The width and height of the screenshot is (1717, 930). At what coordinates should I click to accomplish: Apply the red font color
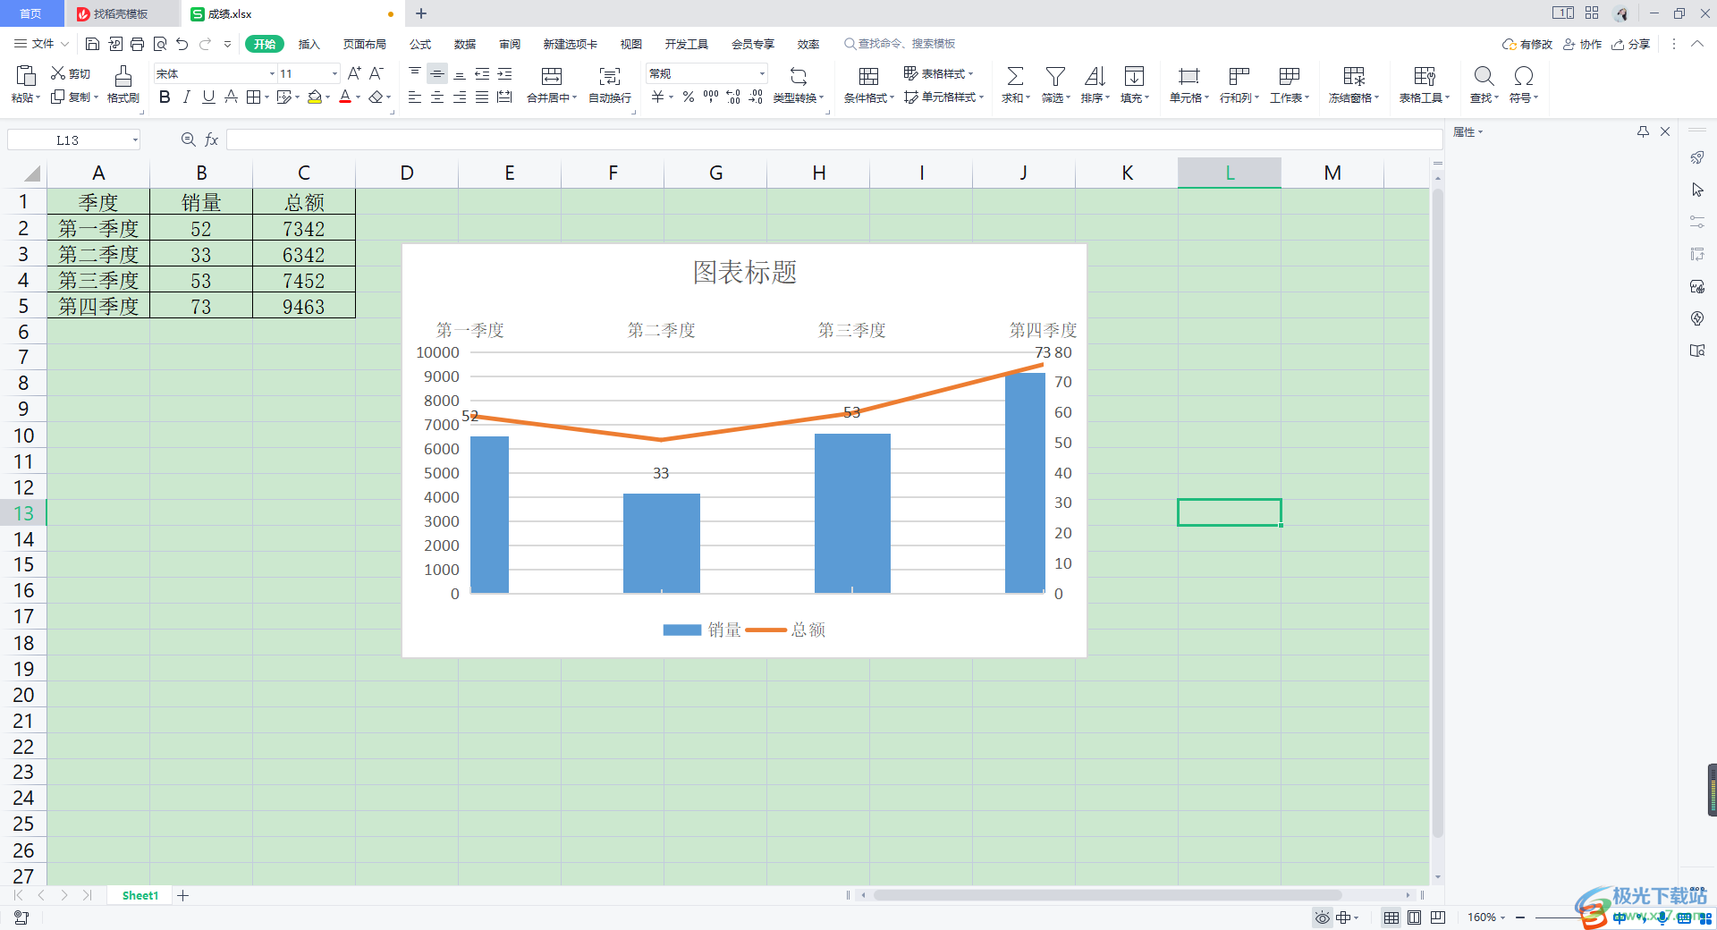tap(345, 97)
